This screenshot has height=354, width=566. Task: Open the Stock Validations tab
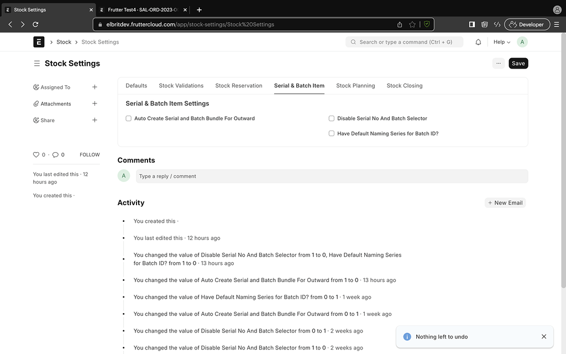(x=181, y=85)
